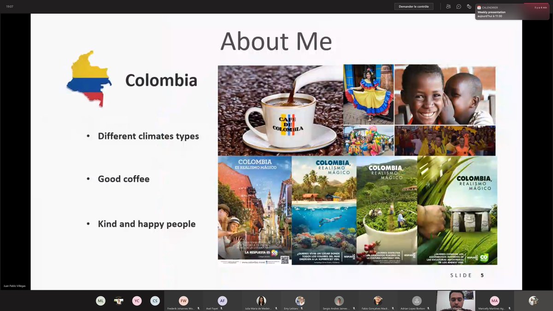
Task: Click the Demander le contrôle button
Action: point(413,6)
